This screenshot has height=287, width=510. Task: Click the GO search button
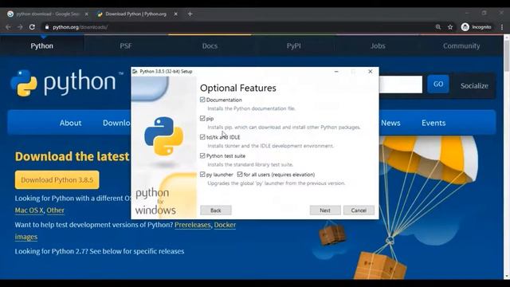click(438, 84)
